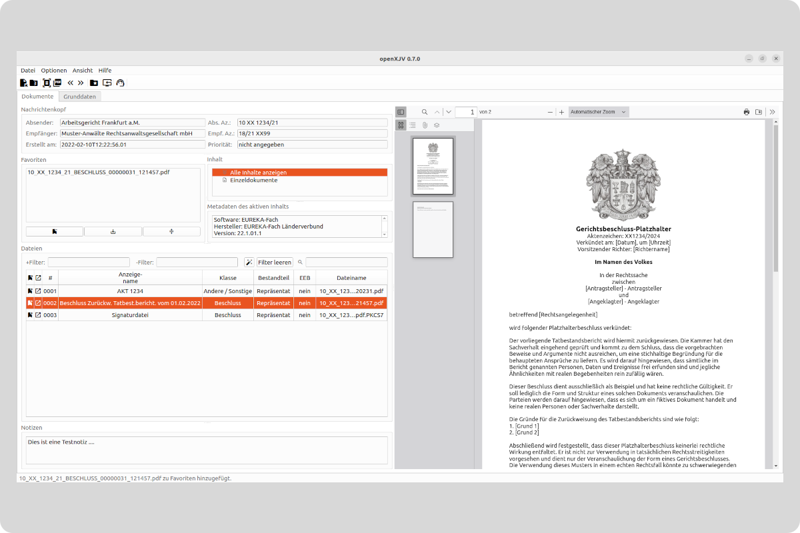
Task: Export the document as PDF via toolbar
Action: (x=57, y=83)
